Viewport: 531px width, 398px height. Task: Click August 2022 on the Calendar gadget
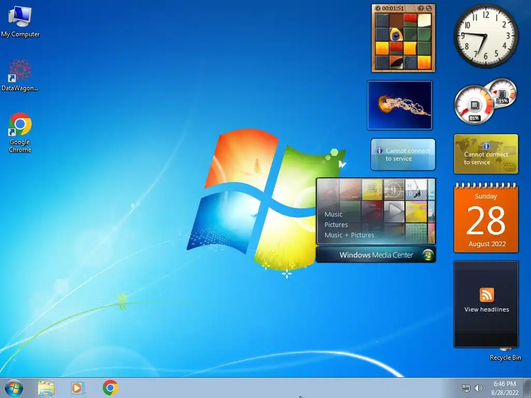487,244
